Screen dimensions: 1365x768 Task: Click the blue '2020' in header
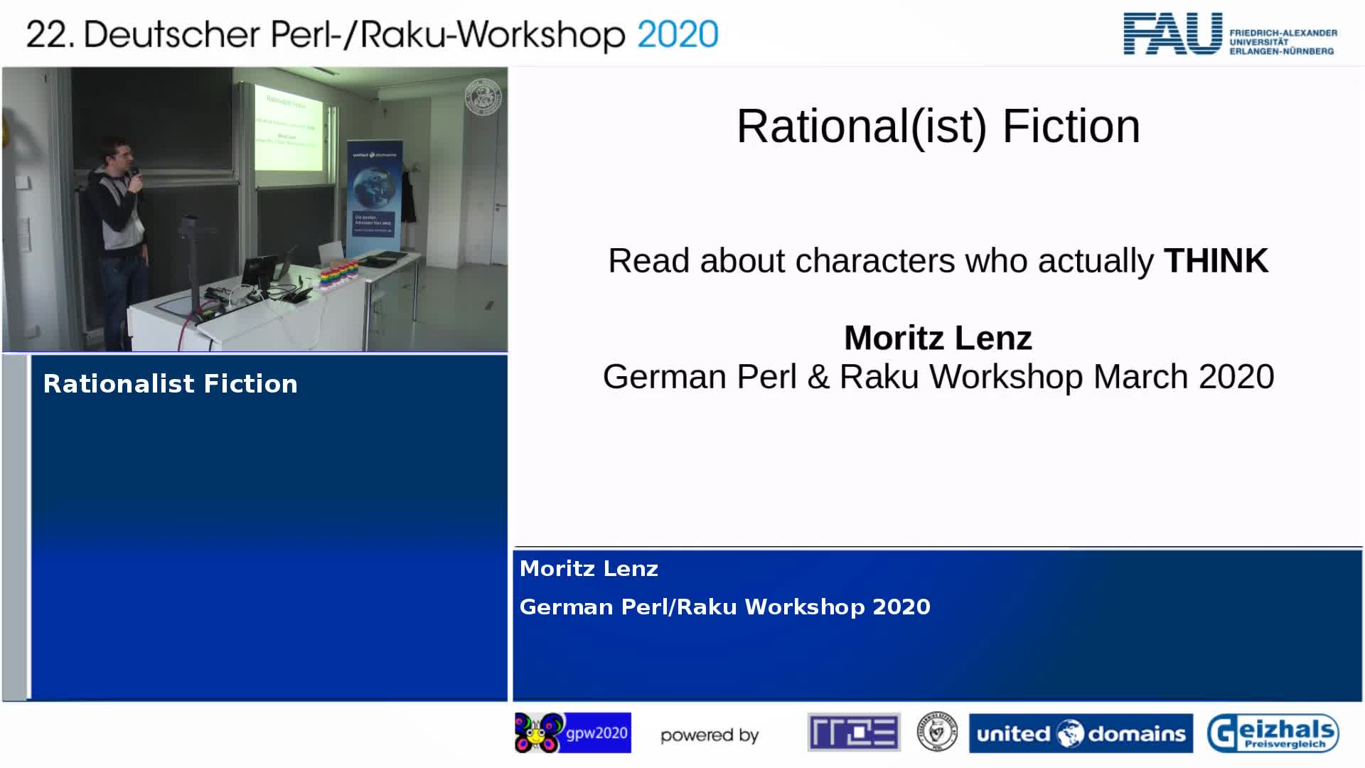[x=678, y=34]
